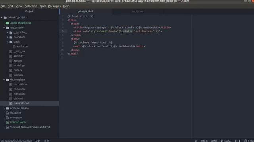254x142 pixels.
Task: Click the file icon next to models.py
Action: [x=11, y=66]
